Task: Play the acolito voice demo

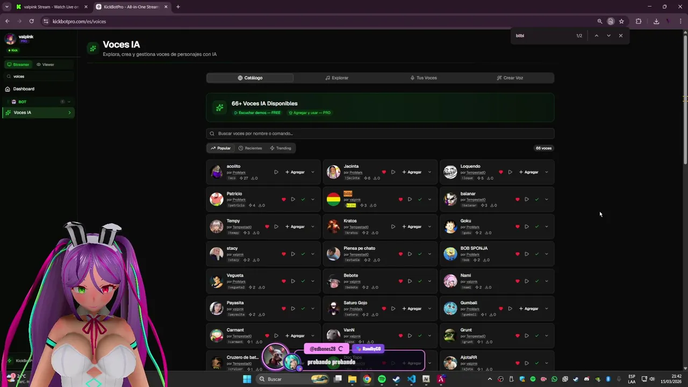Action: point(276,172)
